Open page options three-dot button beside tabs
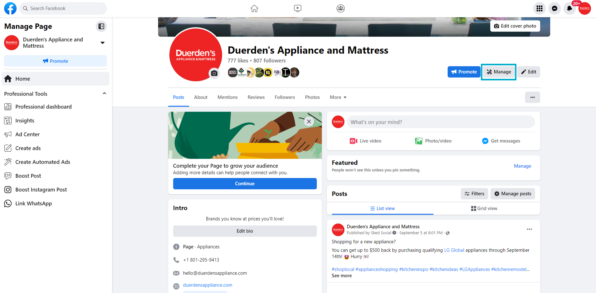Screen dimensions: 596x293 [533, 97]
